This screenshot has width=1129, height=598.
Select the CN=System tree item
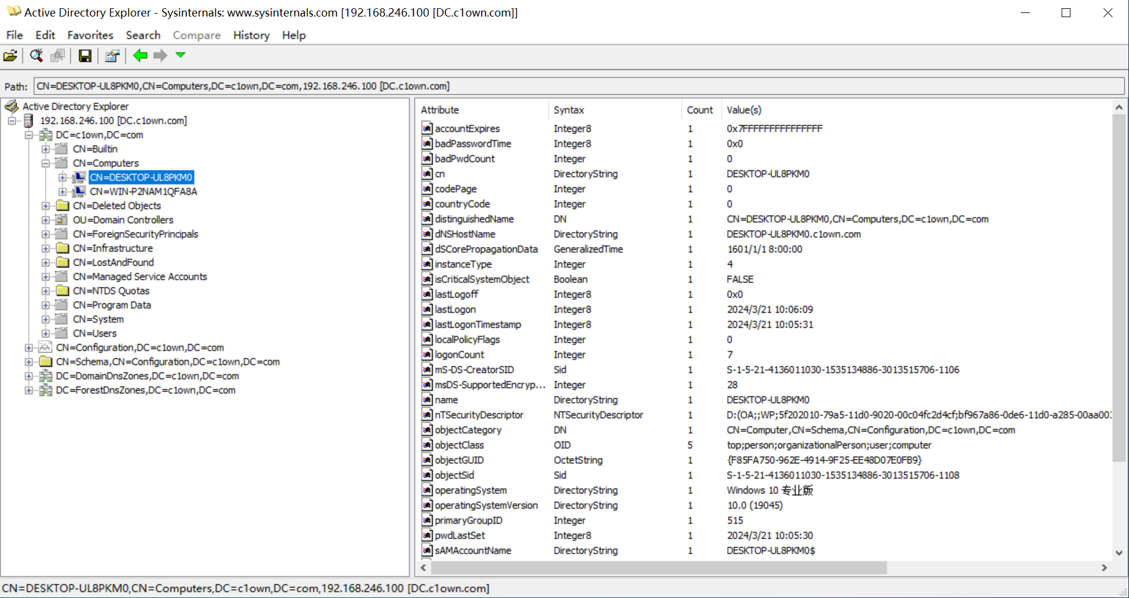pos(98,319)
